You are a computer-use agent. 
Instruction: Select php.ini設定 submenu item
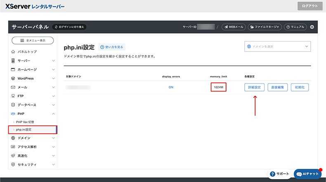click(x=33, y=130)
